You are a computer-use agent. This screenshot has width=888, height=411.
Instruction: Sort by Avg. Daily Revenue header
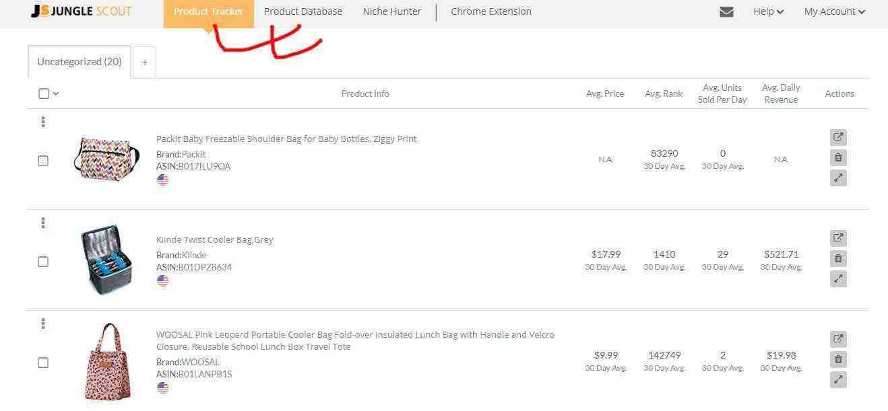point(781,94)
